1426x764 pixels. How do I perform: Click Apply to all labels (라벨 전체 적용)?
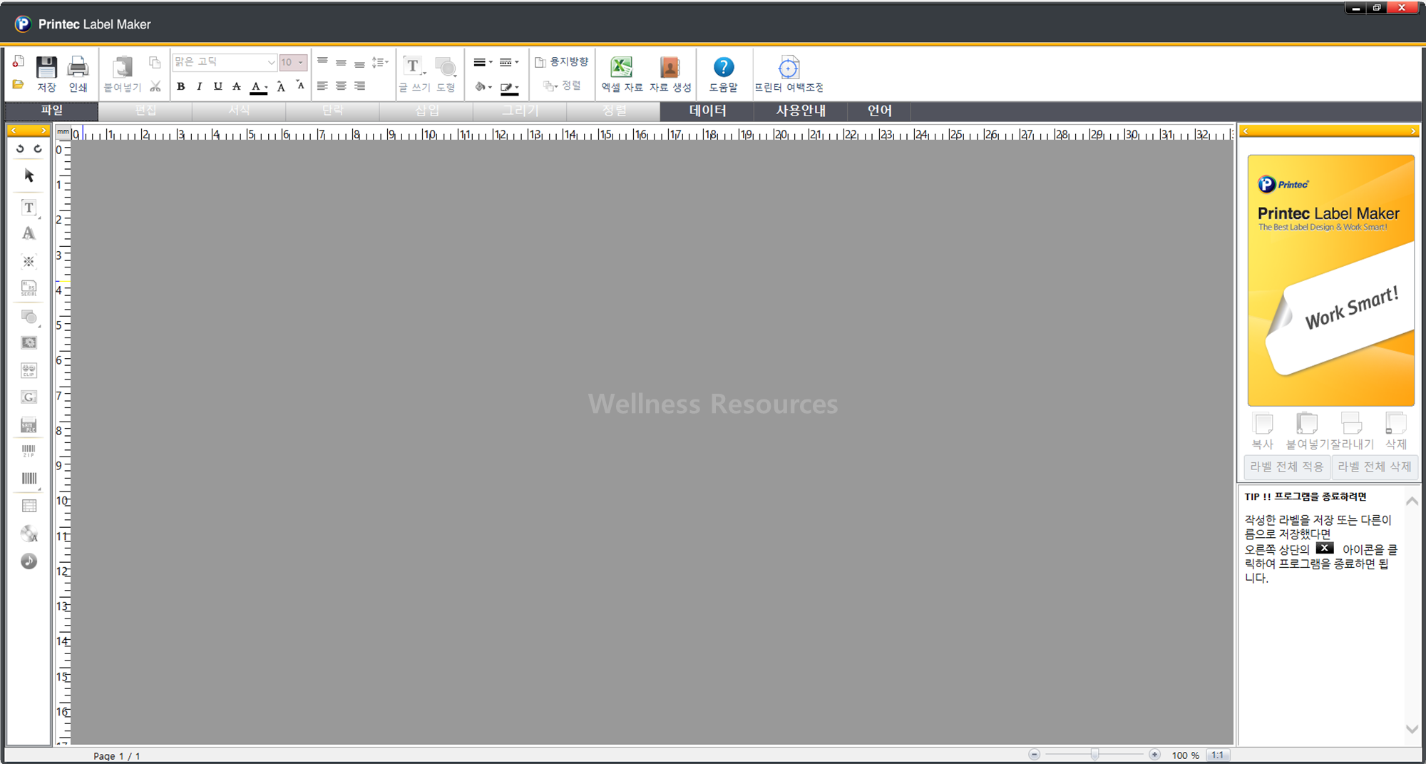coord(1287,467)
